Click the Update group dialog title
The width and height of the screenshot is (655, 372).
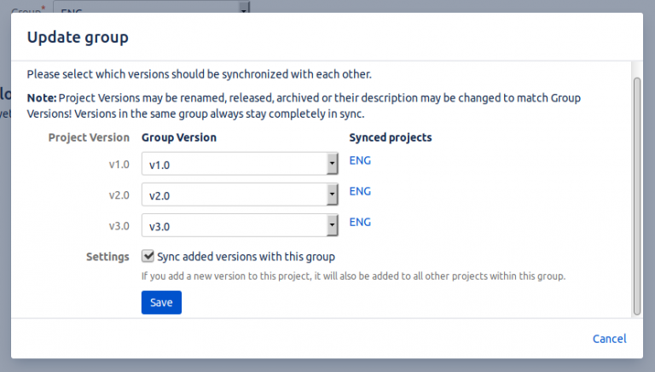[78, 38]
